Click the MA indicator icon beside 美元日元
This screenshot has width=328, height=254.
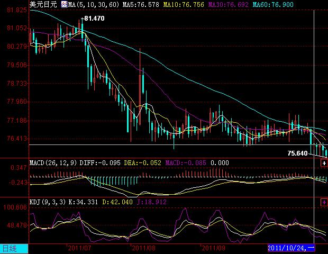[x=64, y=4]
